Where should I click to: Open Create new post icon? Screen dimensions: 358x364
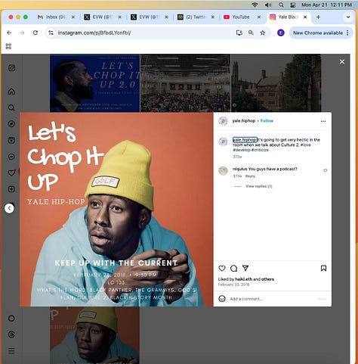pos(11,189)
